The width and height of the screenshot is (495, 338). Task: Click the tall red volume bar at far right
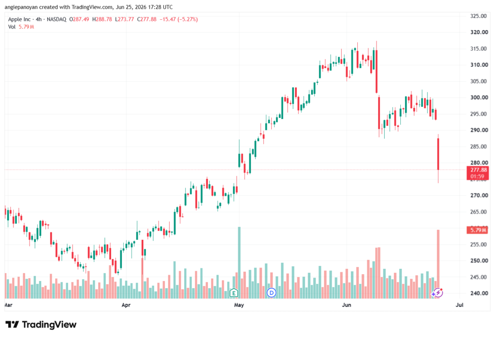coord(438,264)
